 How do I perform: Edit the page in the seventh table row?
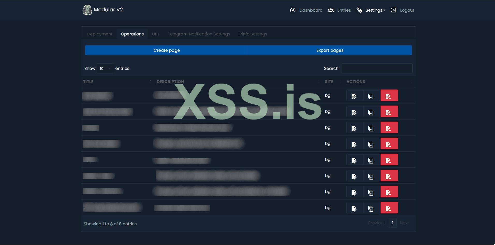355,192
